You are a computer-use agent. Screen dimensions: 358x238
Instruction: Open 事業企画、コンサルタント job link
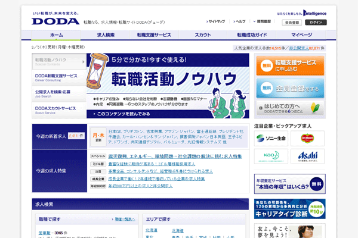point(161,171)
